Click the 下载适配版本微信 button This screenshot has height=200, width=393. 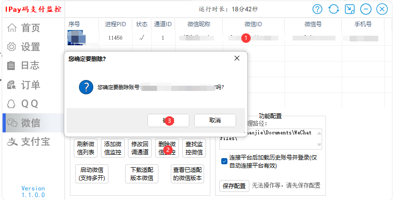(x=142, y=174)
